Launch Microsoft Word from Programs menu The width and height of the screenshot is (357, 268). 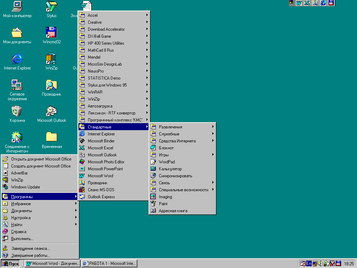pos(114,176)
